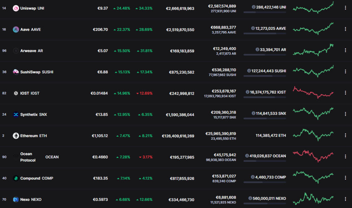
Task: Click the NEXO circulating supply progress bar
Action: click(x=265, y=204)
